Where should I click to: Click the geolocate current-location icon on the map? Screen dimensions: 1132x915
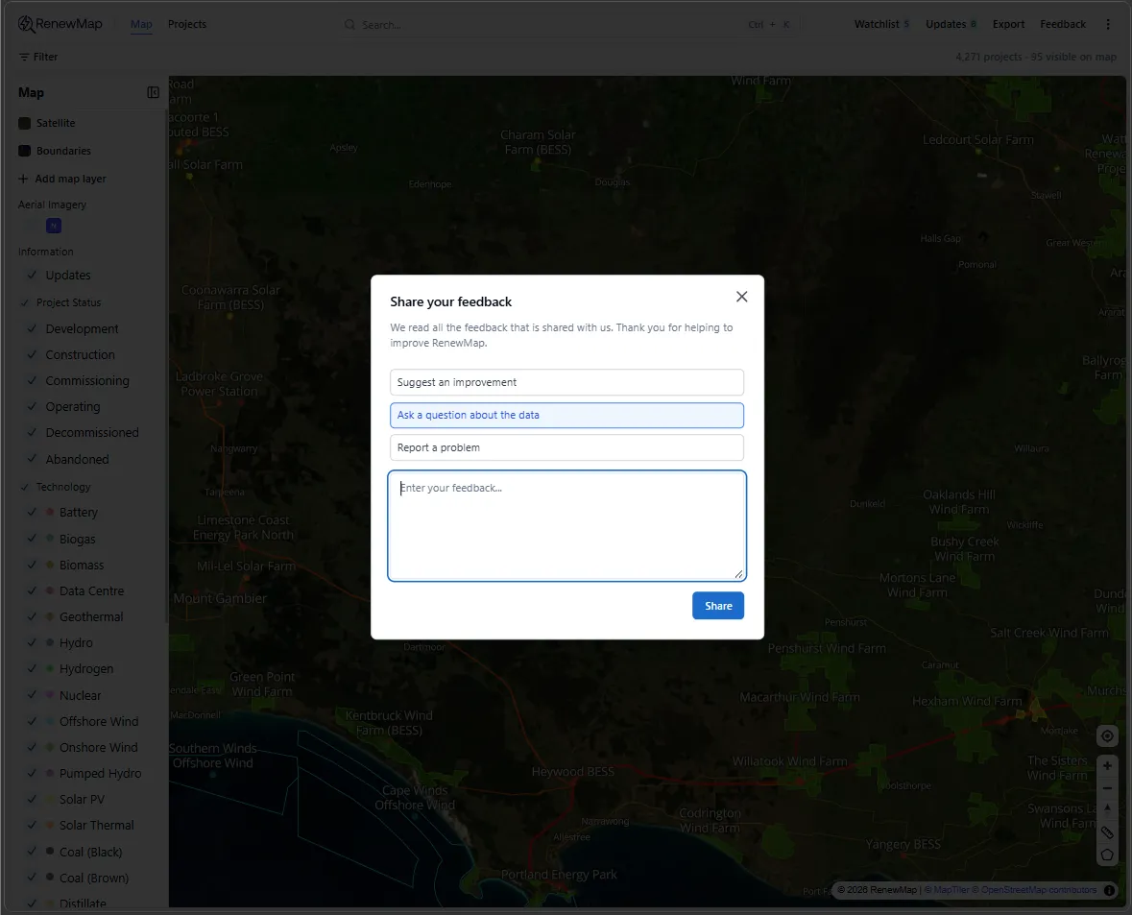click(1107, 735)
